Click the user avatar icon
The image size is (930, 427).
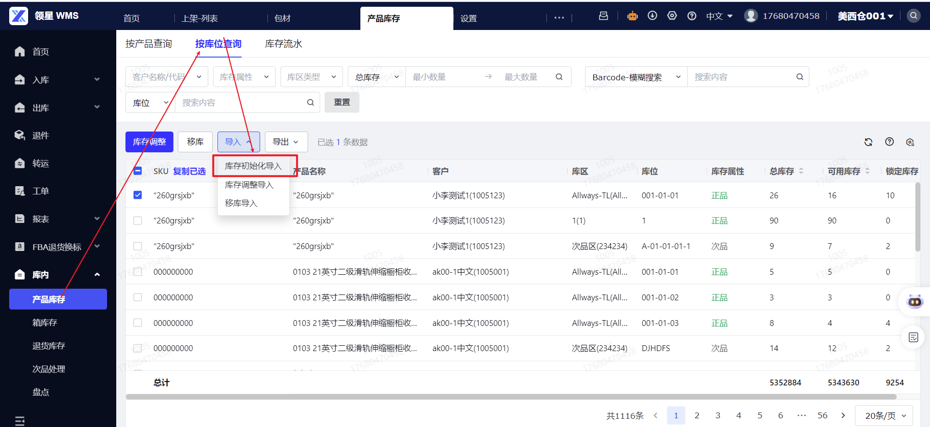click(751, 16)
